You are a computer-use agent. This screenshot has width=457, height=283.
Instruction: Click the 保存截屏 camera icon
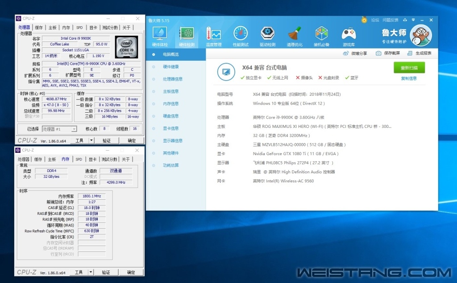tap(378, 53)
